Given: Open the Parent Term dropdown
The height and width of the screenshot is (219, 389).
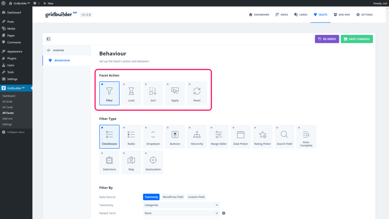Looking at the screenshot, I should (181, 213).
